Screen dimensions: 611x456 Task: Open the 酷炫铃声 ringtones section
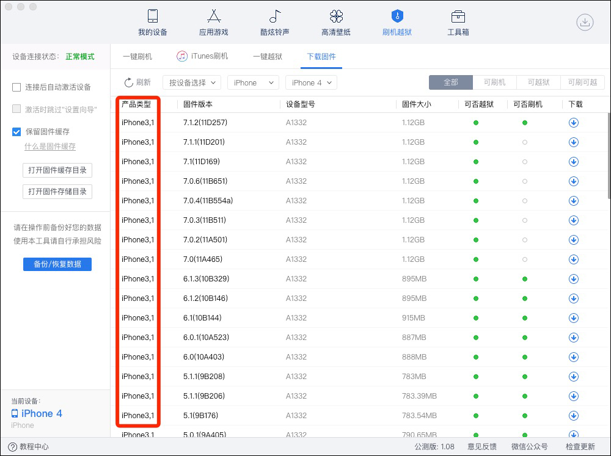click(275, 23)
